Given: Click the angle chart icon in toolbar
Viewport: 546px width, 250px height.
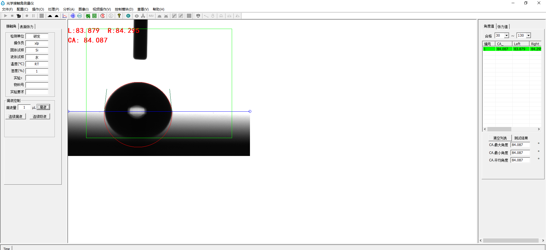Looking at the screenshot, I should tap(65, 16).
